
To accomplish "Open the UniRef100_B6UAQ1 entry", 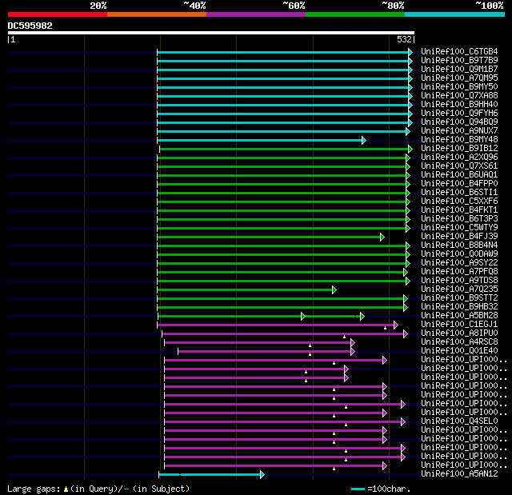I will coord(459,175).
